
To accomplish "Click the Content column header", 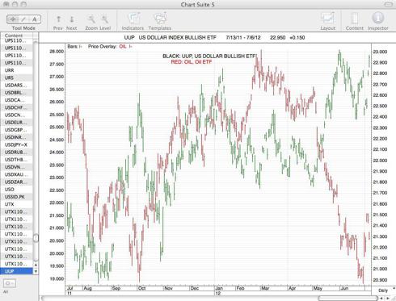I will pos(16,36).
